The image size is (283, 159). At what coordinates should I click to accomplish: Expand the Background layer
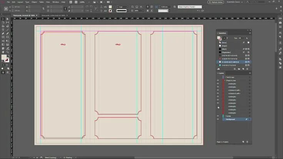[225, 119]
